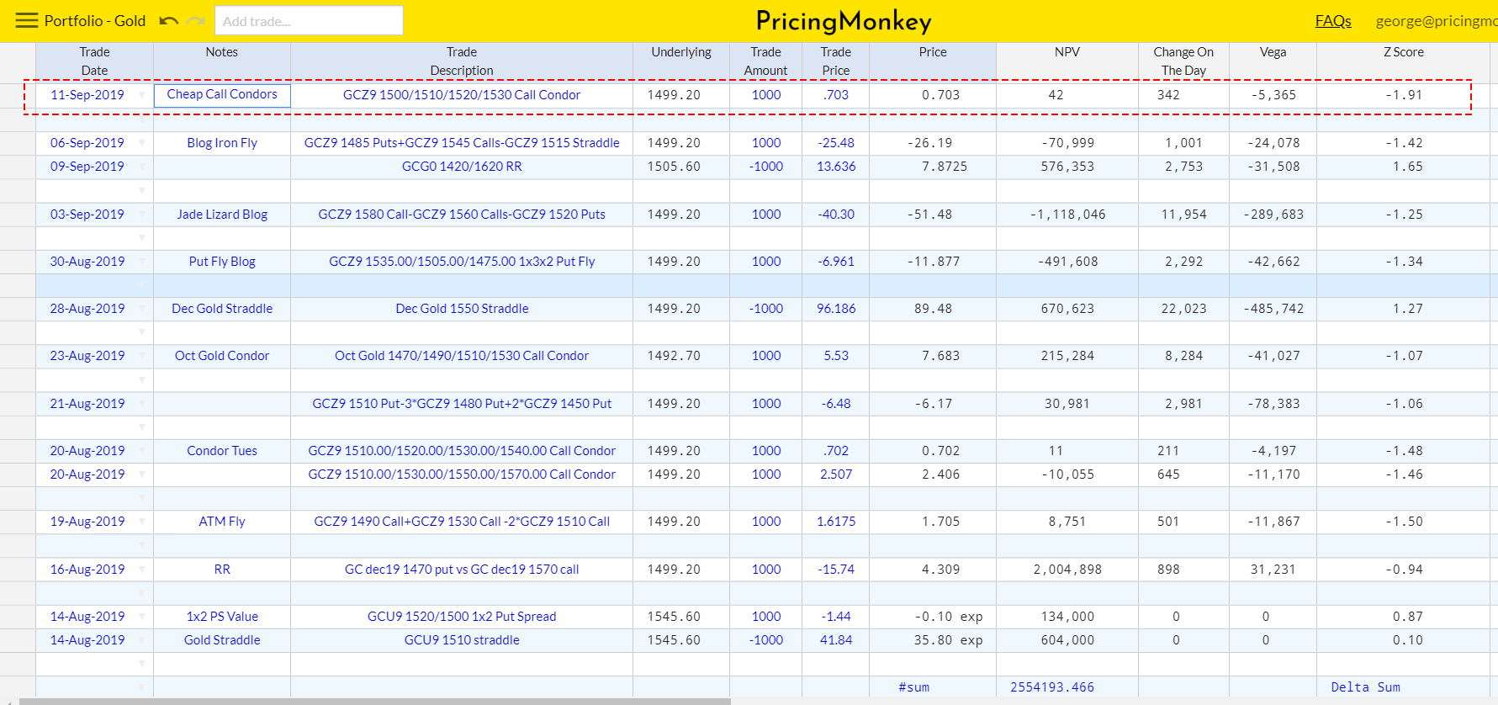The width and height of the screenshot is (1498, 705).
Task: Select the ATM Fly note
Action: coord(222,522)
